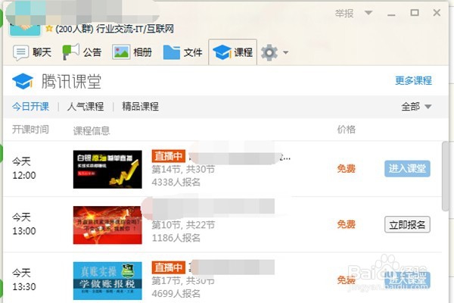The width and height of the screenshot is (454, 303).
Task: Switch to the 今日开课 tab
Action: (x=30, y=106)
